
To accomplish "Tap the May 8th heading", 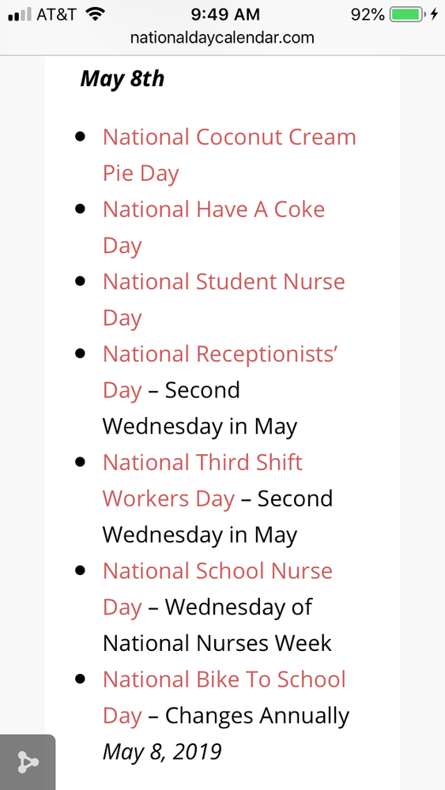I will point(123,79).
